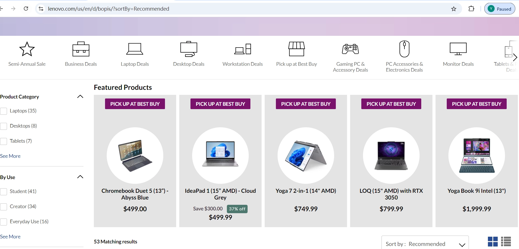This screenshot has width=519, height=249.
Task: Click Pick Up At Best Buy badge on Chromebook
Action: [135, 104]
